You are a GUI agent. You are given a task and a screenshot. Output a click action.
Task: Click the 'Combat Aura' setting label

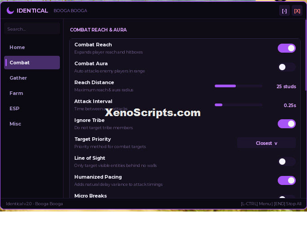91,63
